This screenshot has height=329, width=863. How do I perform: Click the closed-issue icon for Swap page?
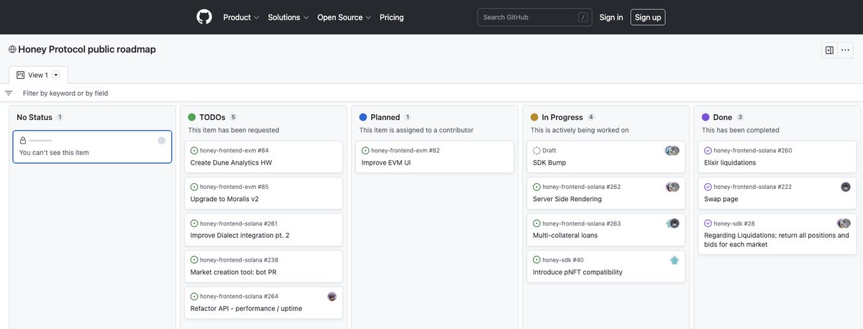click(x=708, y=187)
